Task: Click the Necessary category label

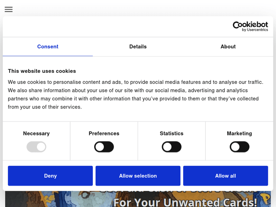Action: [36, 133]
